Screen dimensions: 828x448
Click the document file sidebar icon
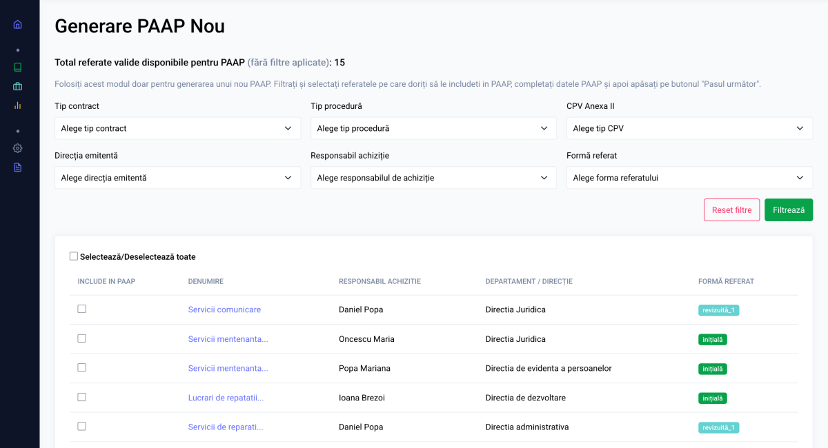pyautogui.click(x=18, y=167)
